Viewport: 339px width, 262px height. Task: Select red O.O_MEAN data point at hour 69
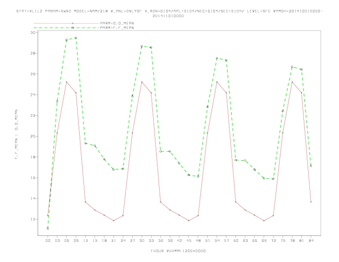coord(264,221)
